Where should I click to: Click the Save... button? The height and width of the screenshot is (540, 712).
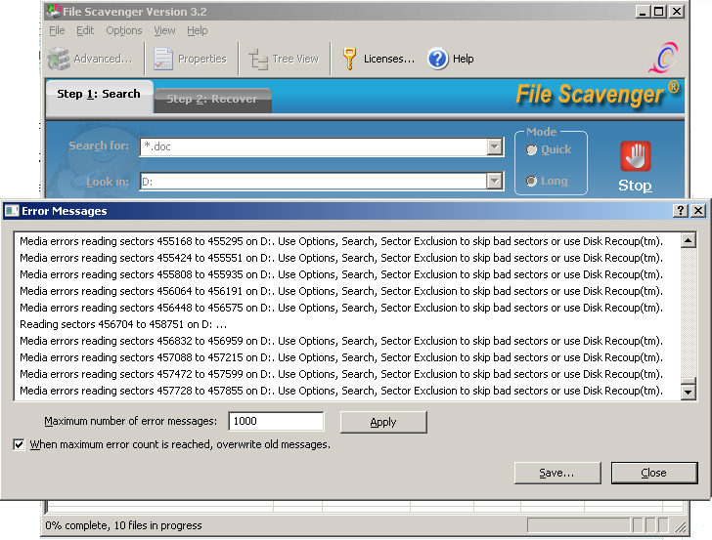tap(557, 473)
